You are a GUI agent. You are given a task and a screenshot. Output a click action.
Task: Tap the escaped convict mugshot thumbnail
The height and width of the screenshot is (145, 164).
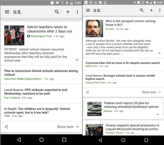click(94, 28)
